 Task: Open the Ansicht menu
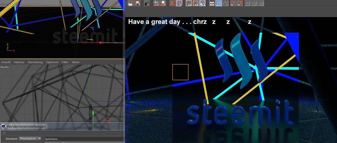6,62
